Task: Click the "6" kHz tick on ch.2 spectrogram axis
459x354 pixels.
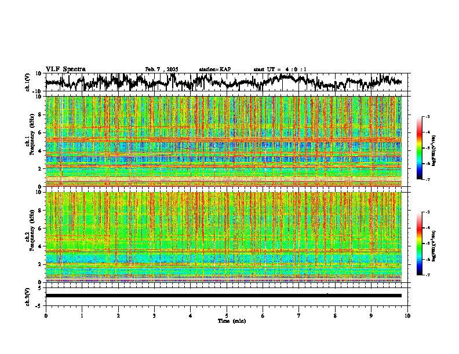Action: pos(41,228)
